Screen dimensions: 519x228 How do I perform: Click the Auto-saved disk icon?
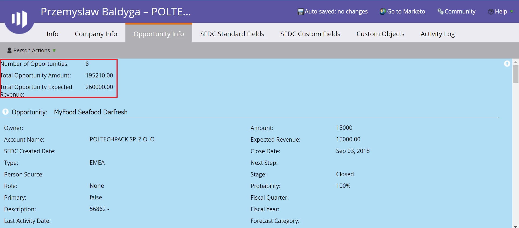coord(301,12)
